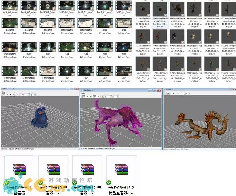236x196 pixels.
Task: Select FFXImodelviewer 14-18-41-78 video file
Action: [160, 15]
